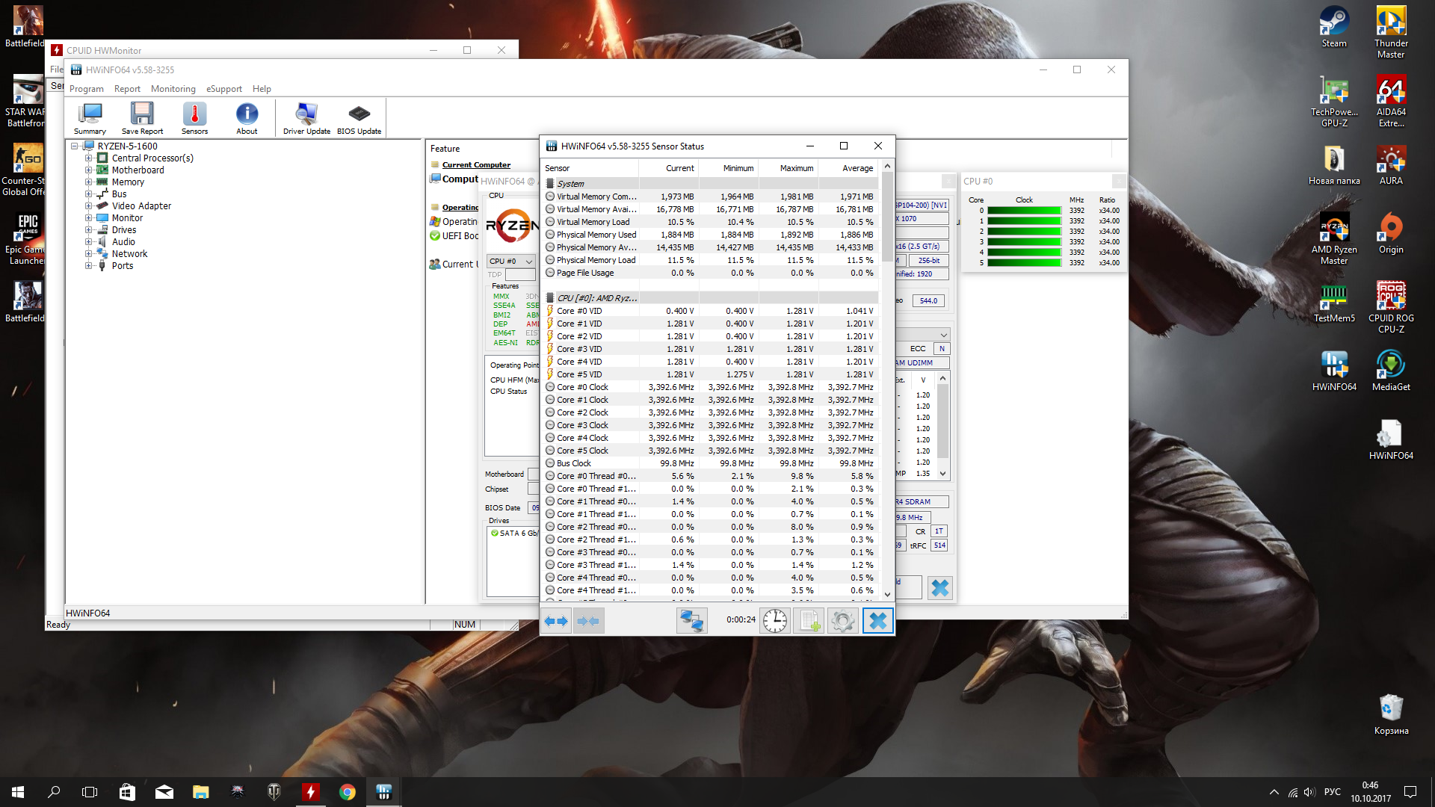Open the CPU #0 selection dropdown
The width and height of the screenshot is (1435, 807).
(528, 262)
